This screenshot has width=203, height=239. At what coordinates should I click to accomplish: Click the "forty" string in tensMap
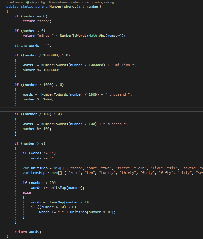point(147,173)
